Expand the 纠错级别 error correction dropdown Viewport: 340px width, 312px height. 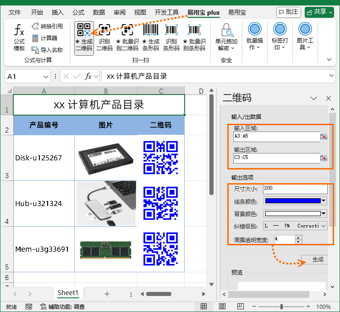tap(324, 226)
